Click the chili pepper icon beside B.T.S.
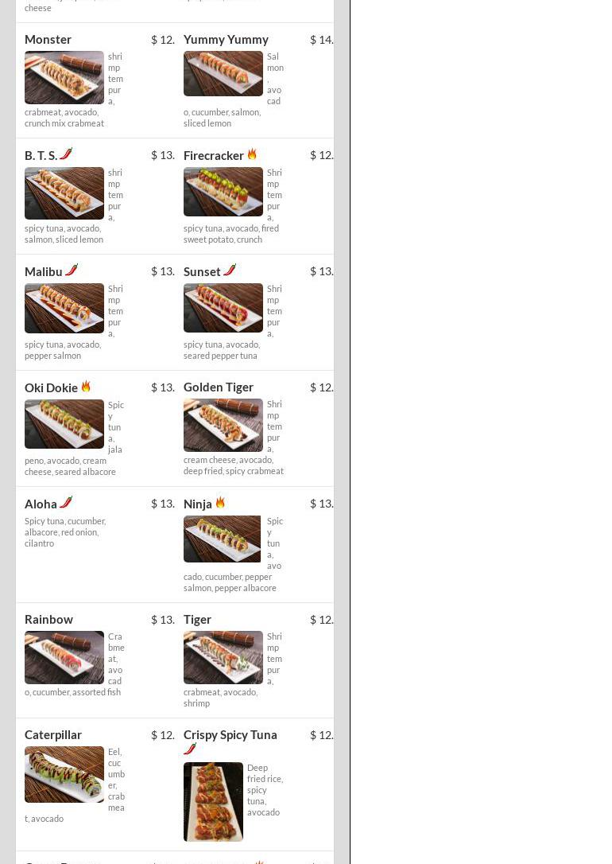The image size is (612, 864). [66, 154]
